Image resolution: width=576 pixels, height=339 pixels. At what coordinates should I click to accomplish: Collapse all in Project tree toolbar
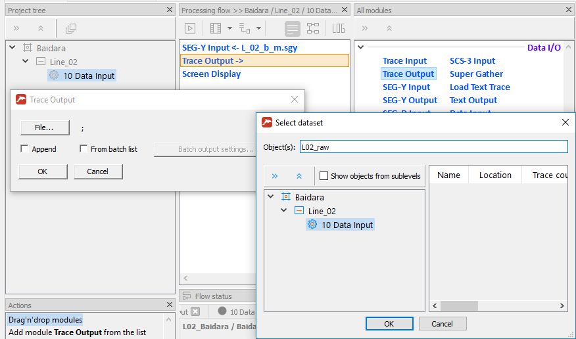point(41,28)
